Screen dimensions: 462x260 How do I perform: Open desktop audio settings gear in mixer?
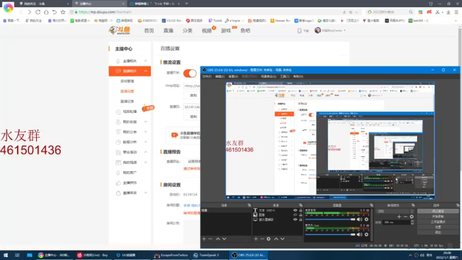(366, 220)
